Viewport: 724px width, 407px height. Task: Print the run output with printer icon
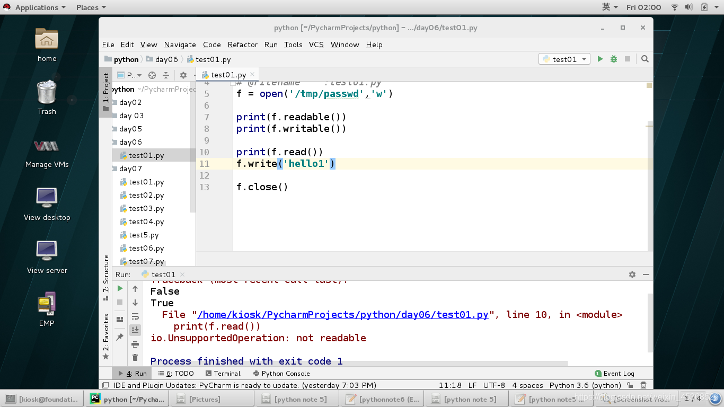(135, 344)
